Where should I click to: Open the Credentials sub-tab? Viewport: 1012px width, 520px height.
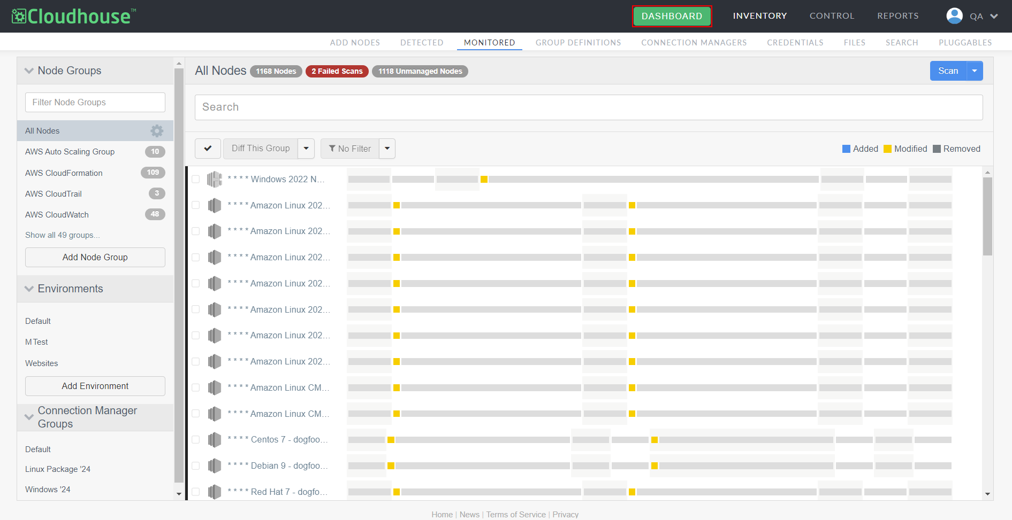pos(795,43)
